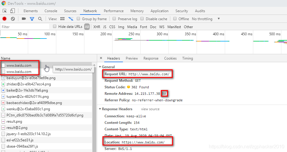Switch to the Security tab
Screen dimensions: 287x152
(182, 11)
